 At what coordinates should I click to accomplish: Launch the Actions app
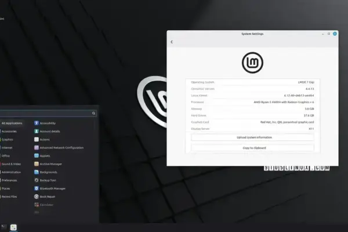(42, 139)
